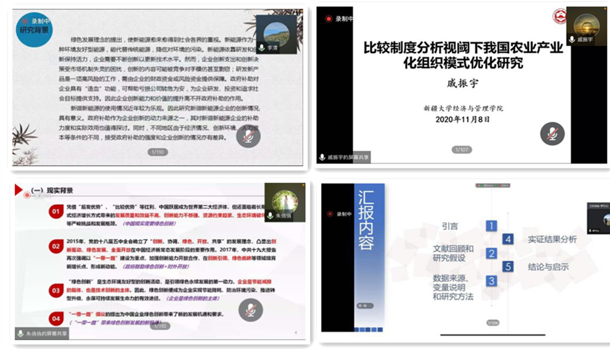Unmute the microphone on the 研究背景 slide
The width and height of the screenshot is (610, 349).
pos(248,137)
